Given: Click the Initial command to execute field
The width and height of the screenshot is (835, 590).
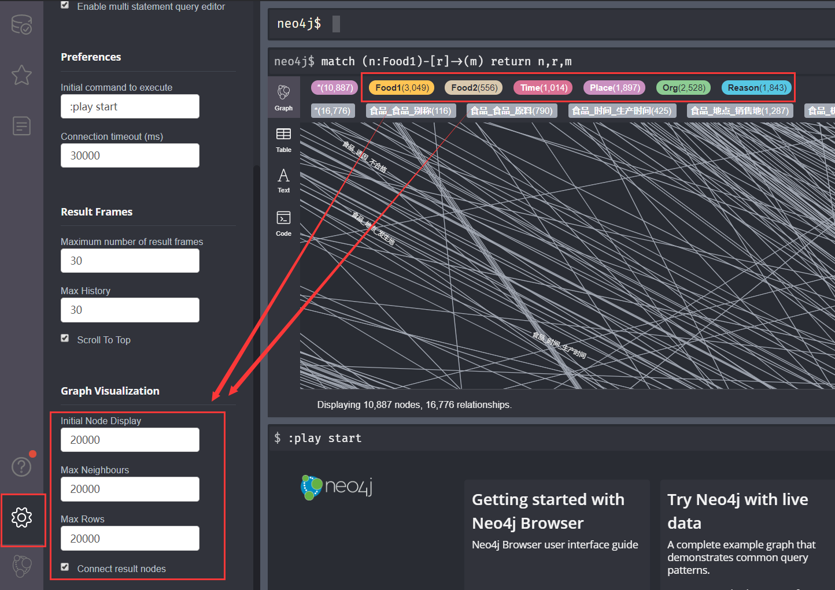Looking at the screenshot, I should pos(130,106).
